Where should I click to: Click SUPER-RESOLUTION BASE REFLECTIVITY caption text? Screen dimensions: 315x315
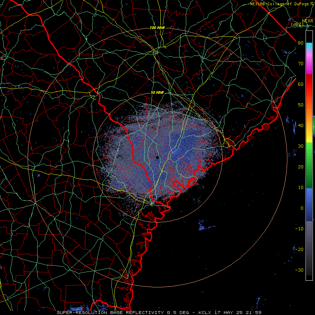110,313
